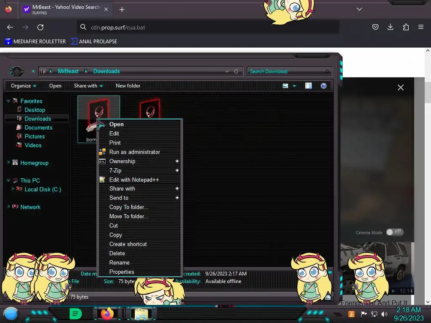The width and height of the screenshot is (431, 323).
Task: Create a New folder from toolbar
Action: 128,86
